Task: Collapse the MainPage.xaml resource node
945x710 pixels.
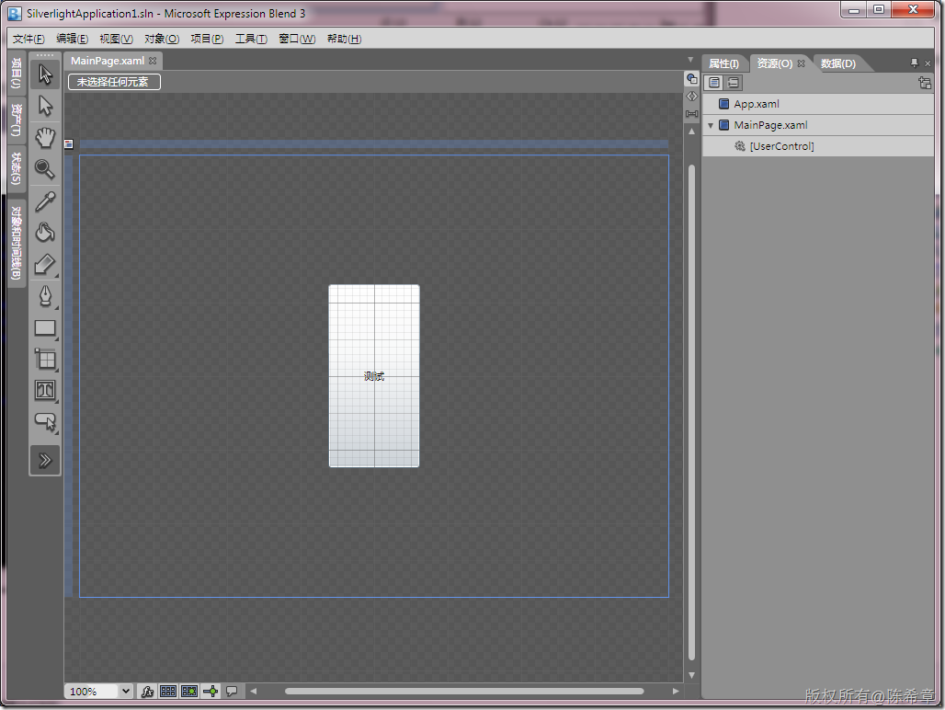Action: [x=711, y=125]
